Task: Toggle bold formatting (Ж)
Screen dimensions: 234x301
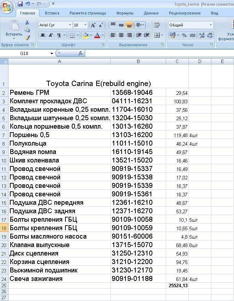Action: pos(43,35)
